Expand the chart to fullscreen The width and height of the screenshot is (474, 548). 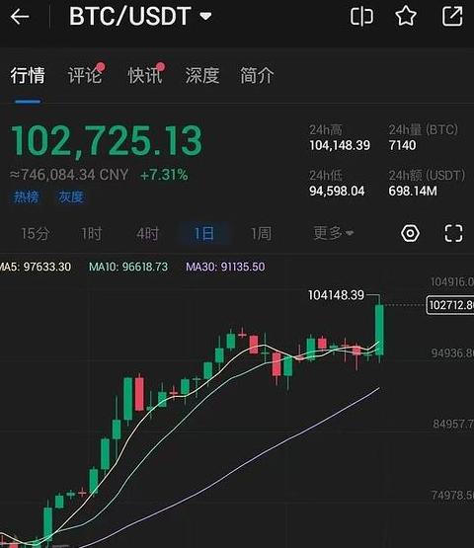pyautogui.click(x=453, y=233)
